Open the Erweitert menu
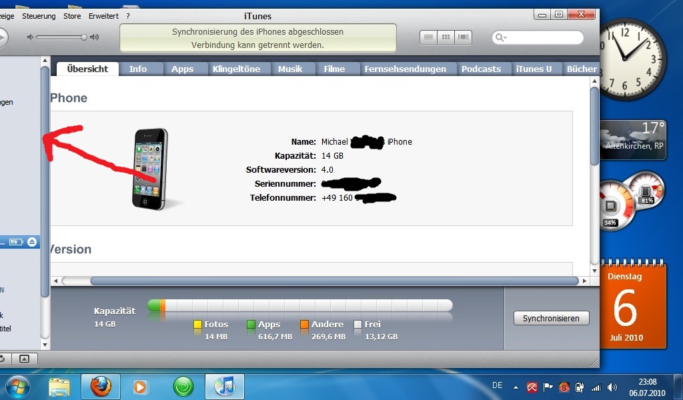The height and width of the screenshot is (400, 683). coord(103,15)
